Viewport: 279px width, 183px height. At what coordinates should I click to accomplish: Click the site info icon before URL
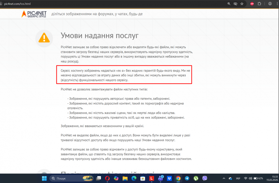[x=1, y=4]
